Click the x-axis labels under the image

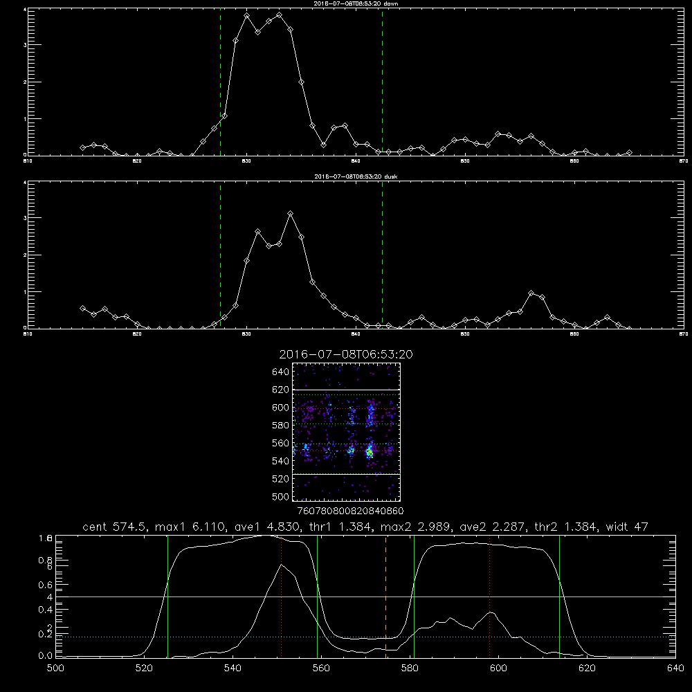pos(350,511)
